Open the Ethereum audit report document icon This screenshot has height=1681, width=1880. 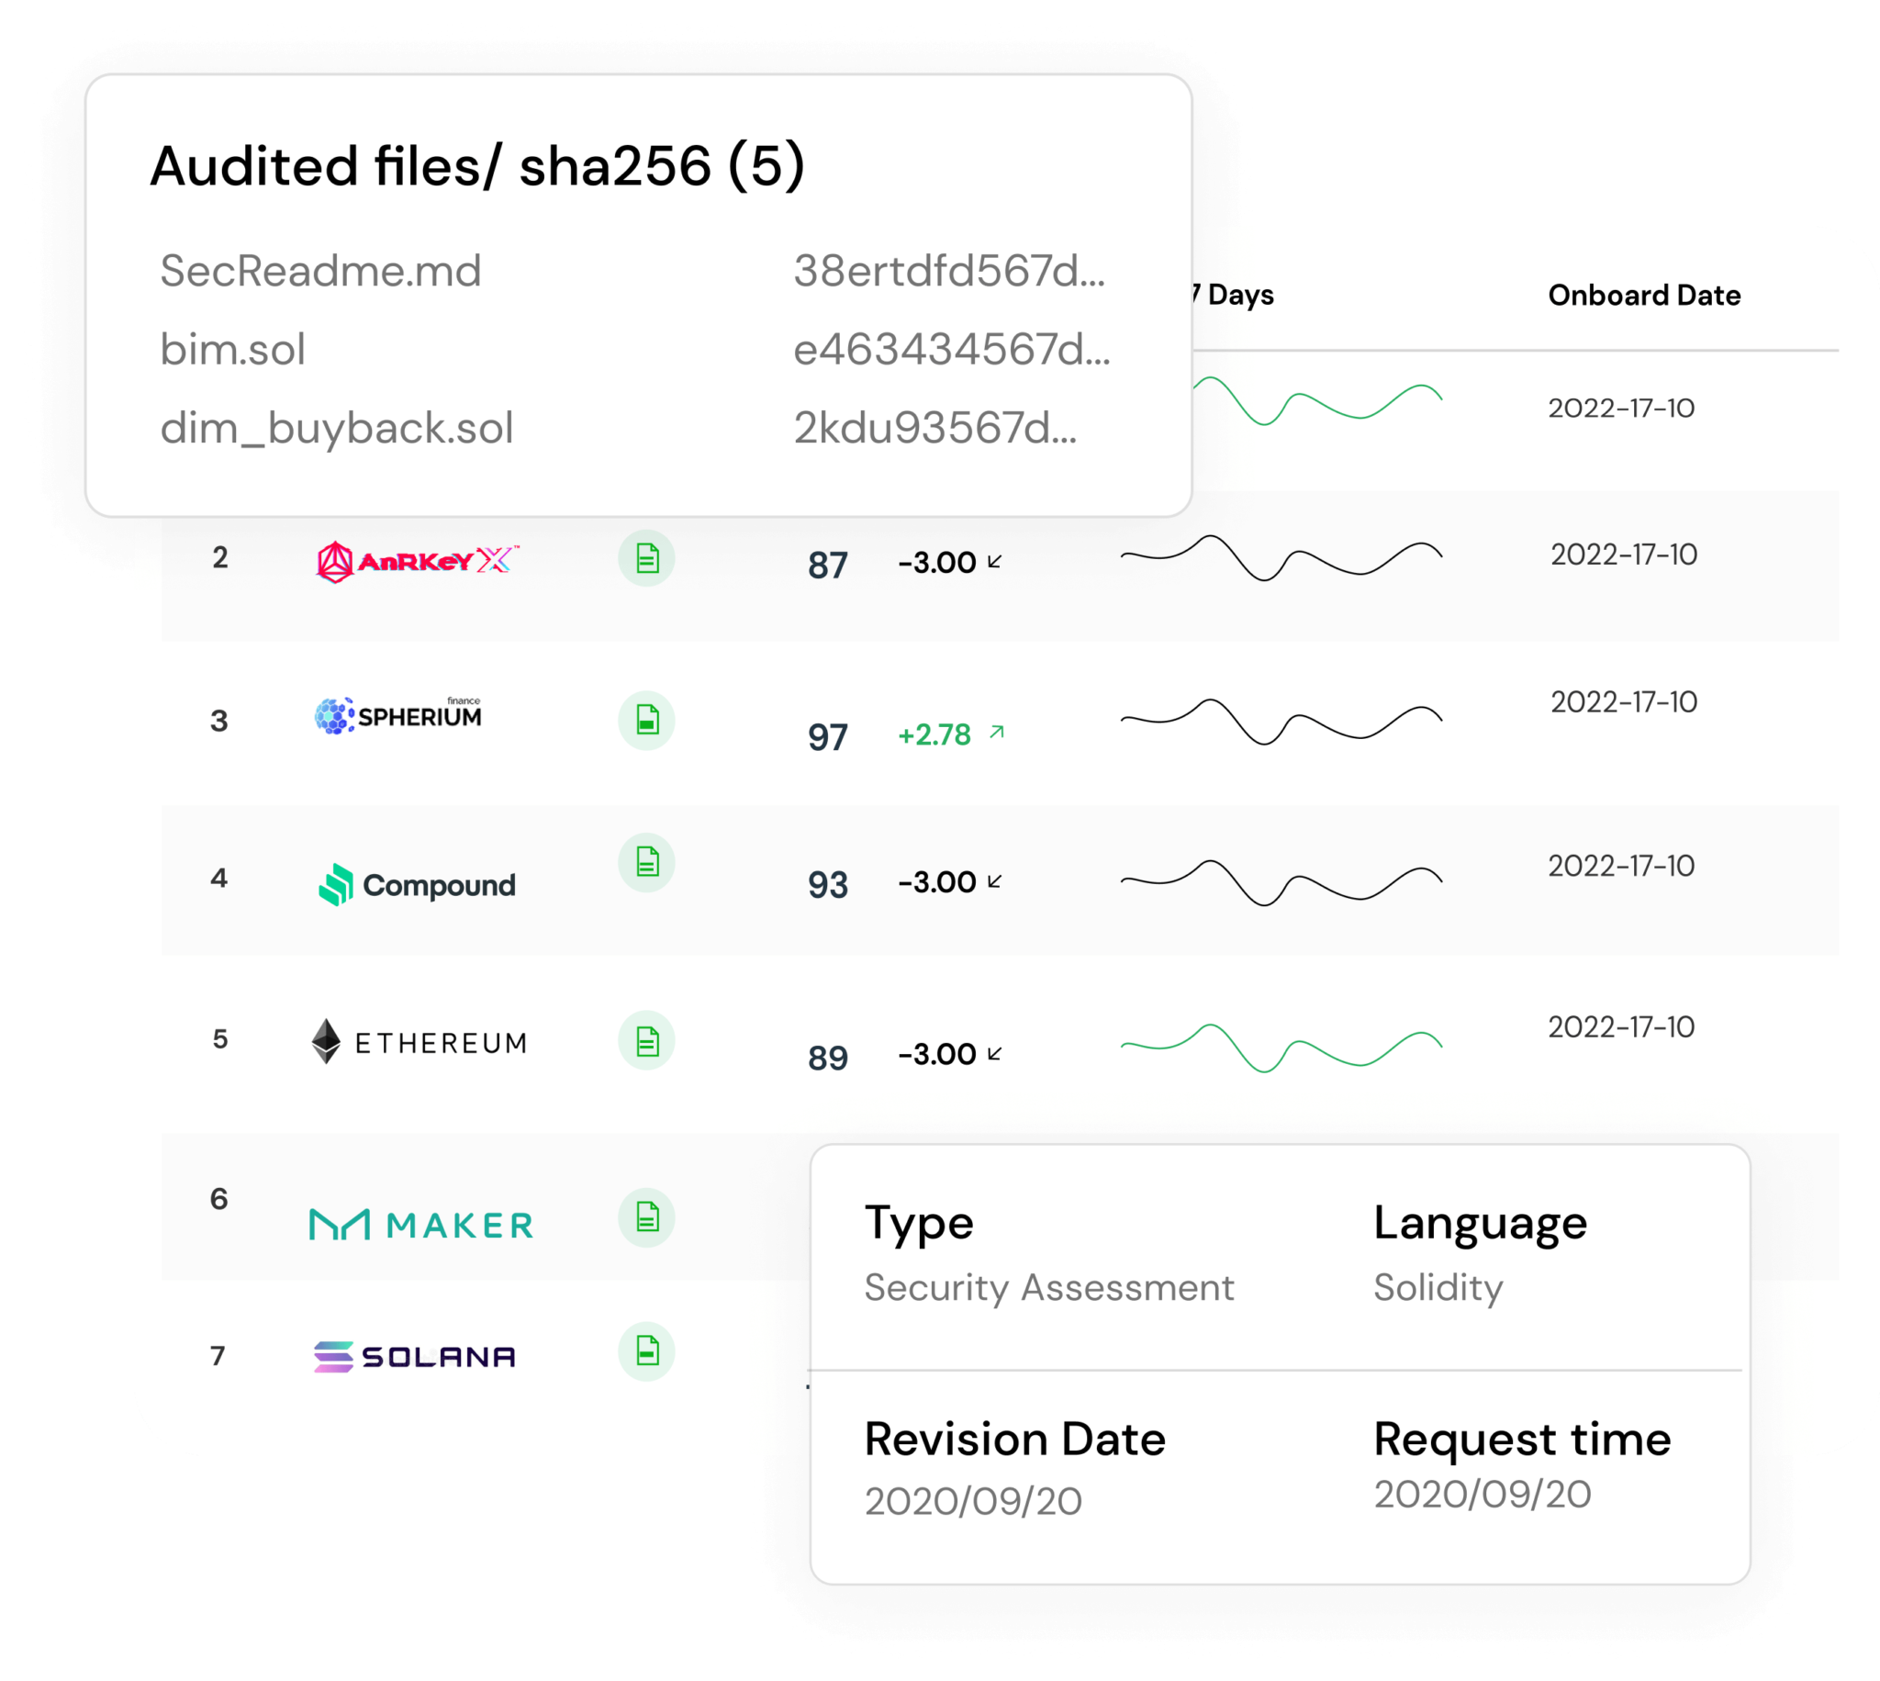click(646, 1041)
